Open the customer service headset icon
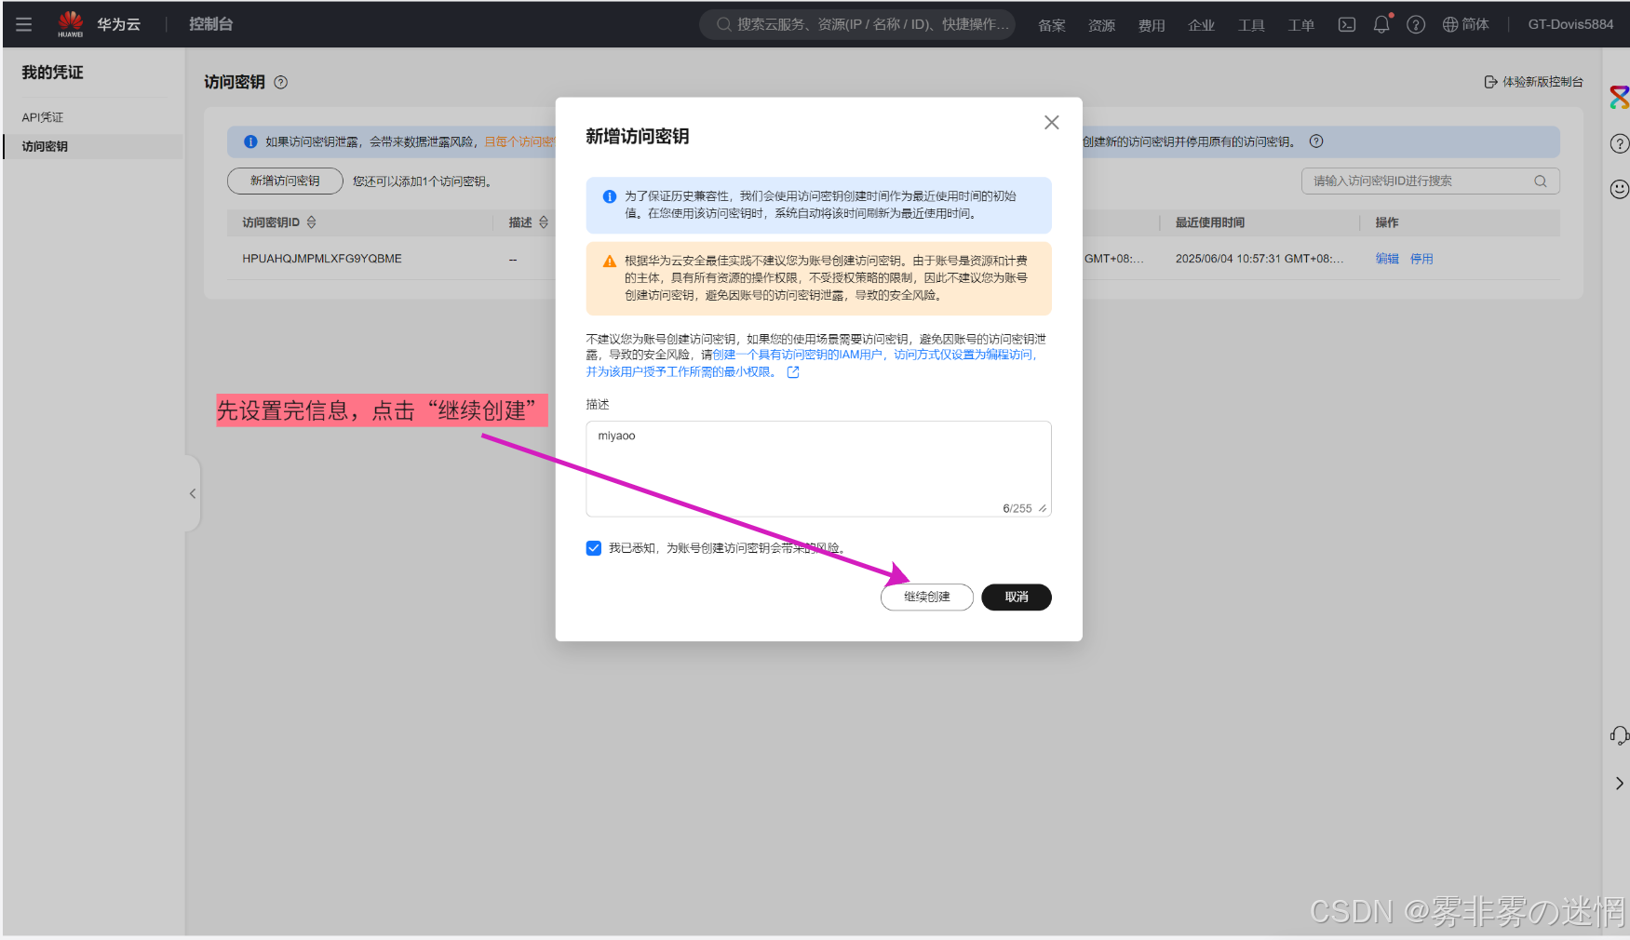The height and width of the screenshot is (940, 1630). coord(1620,736)
